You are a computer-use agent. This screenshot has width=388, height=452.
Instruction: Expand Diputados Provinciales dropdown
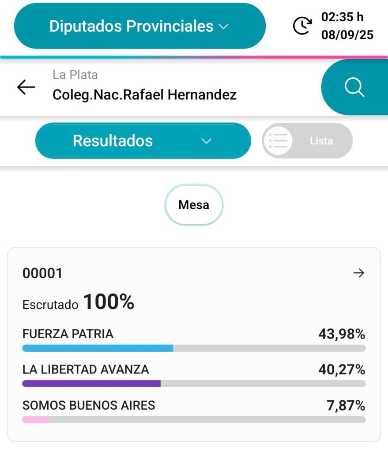tap(140, 26)
